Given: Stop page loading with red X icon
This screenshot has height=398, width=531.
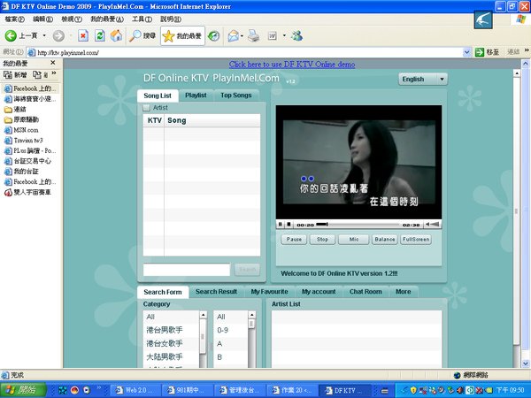Looking at the screenshot, I should (83, 35).
